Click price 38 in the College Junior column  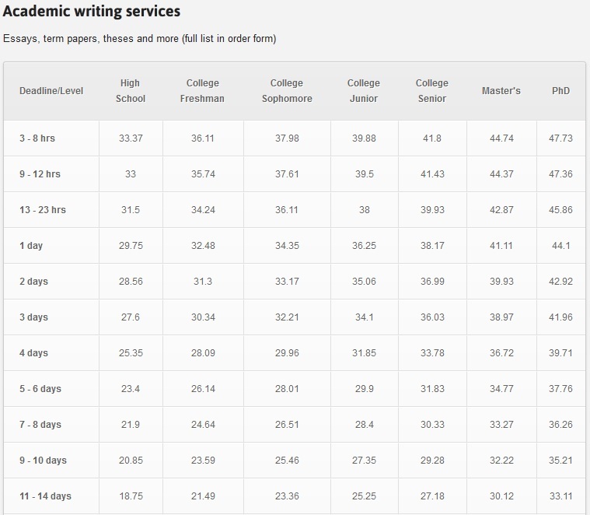365,210
